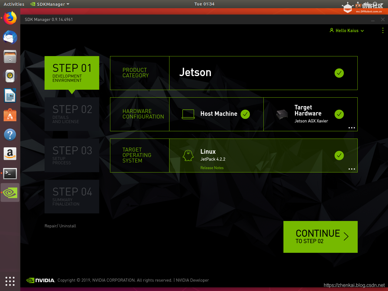Toggle the Host Machine checkmark
Viewport: 388px width, 291px height.
(245, 114)
